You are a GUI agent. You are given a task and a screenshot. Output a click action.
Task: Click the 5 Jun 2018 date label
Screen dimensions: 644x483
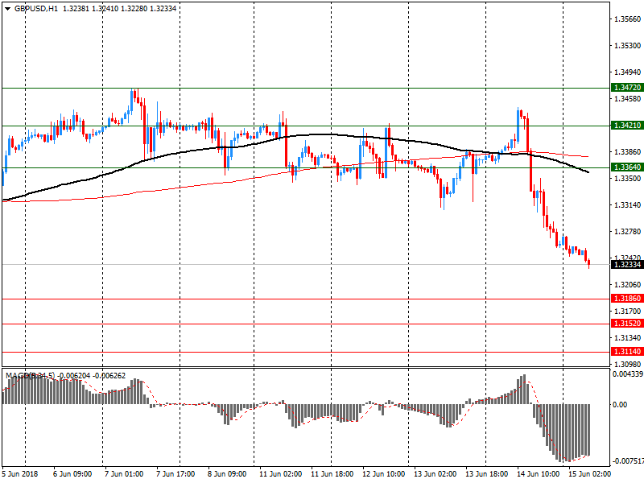point(20,474)
